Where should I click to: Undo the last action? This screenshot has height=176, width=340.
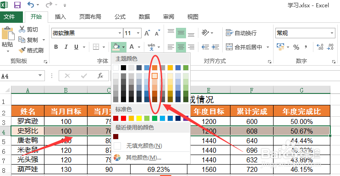(31, 5)
